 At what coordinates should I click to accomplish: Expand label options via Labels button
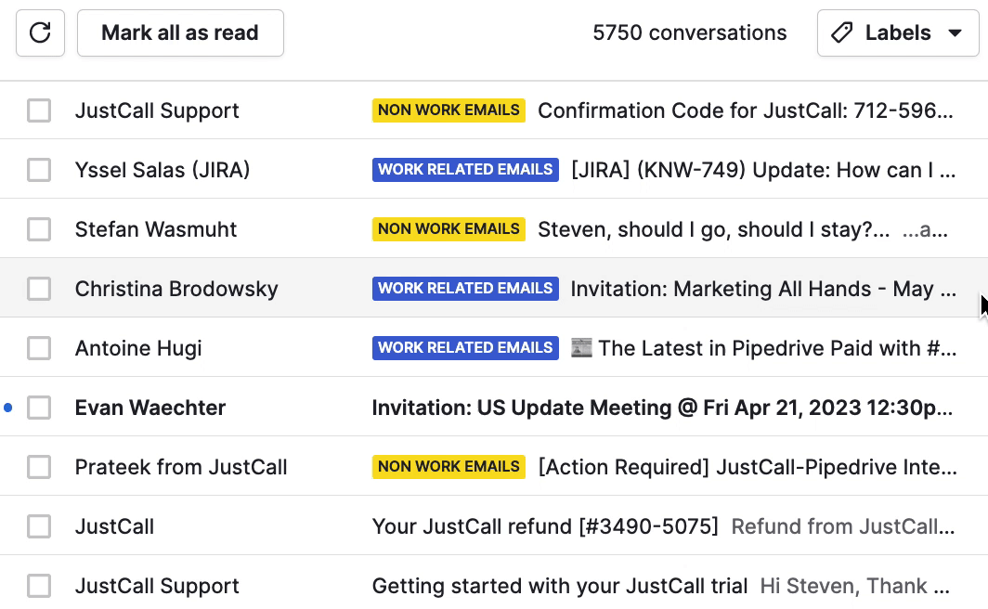(x=897, y=32)
